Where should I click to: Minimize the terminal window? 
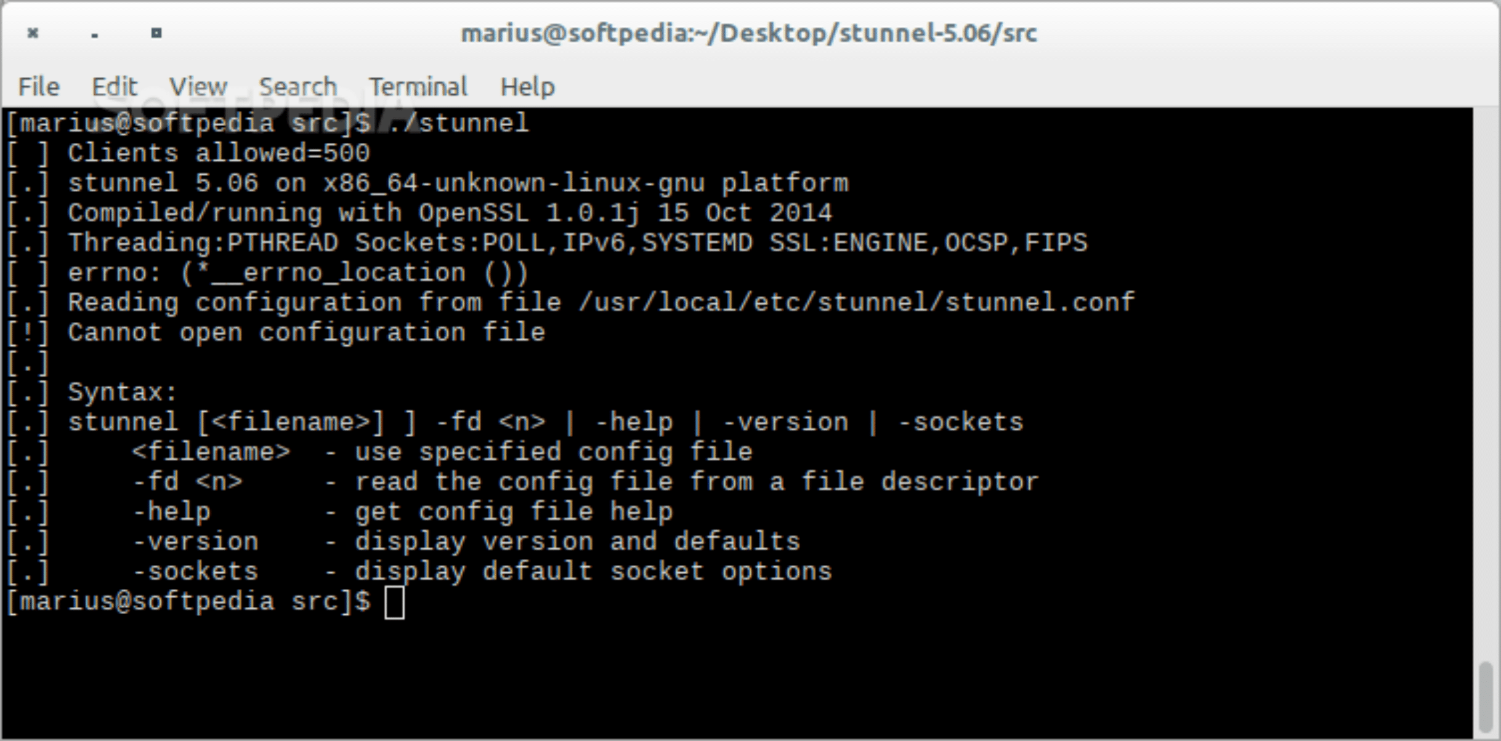point(94,36)
